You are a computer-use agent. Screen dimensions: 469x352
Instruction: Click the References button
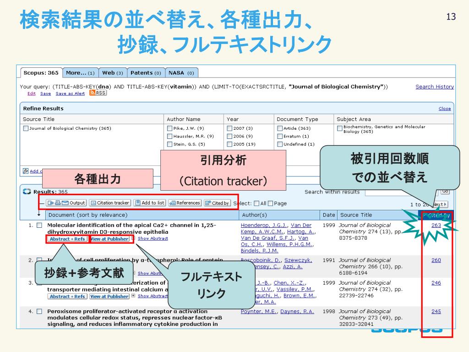pos(185,203)
